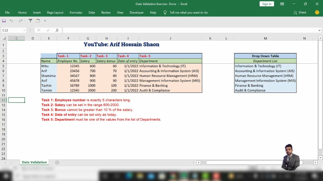
Task: Click the Task- 5 header cell
Action: click(170, 56)
